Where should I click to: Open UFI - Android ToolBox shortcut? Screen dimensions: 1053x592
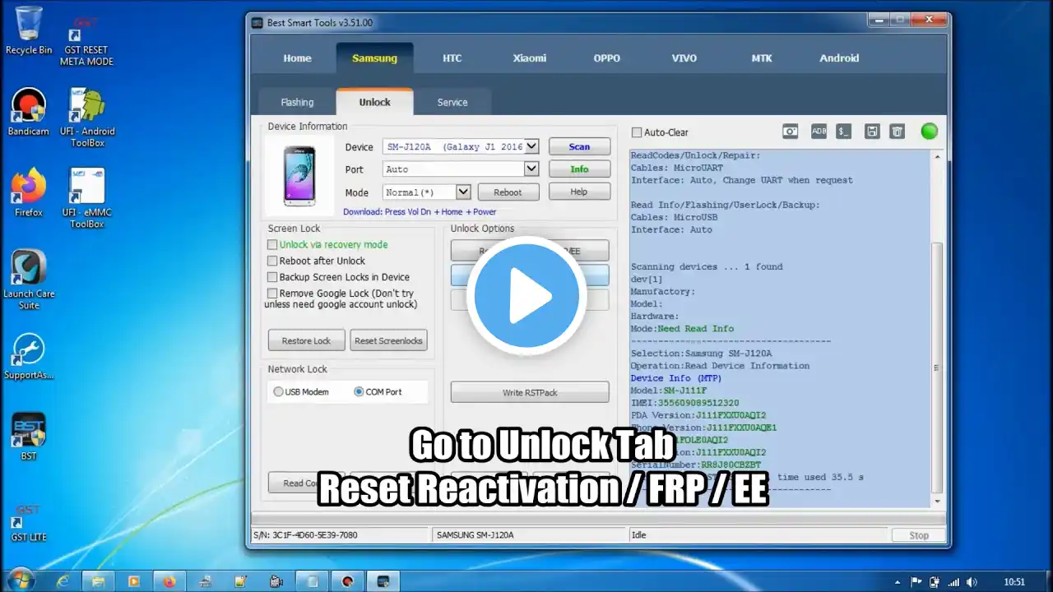(x=87, y=118)
